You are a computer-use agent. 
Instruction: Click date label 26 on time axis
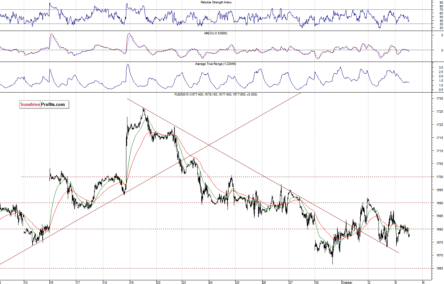pyautogui.click(x=264, y=282)
